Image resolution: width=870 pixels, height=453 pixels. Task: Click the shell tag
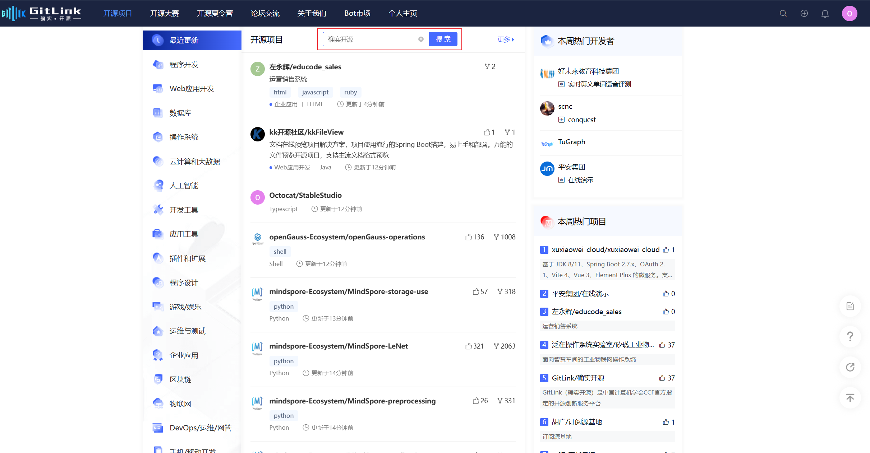pyautogui.click(x=280, y=252)
